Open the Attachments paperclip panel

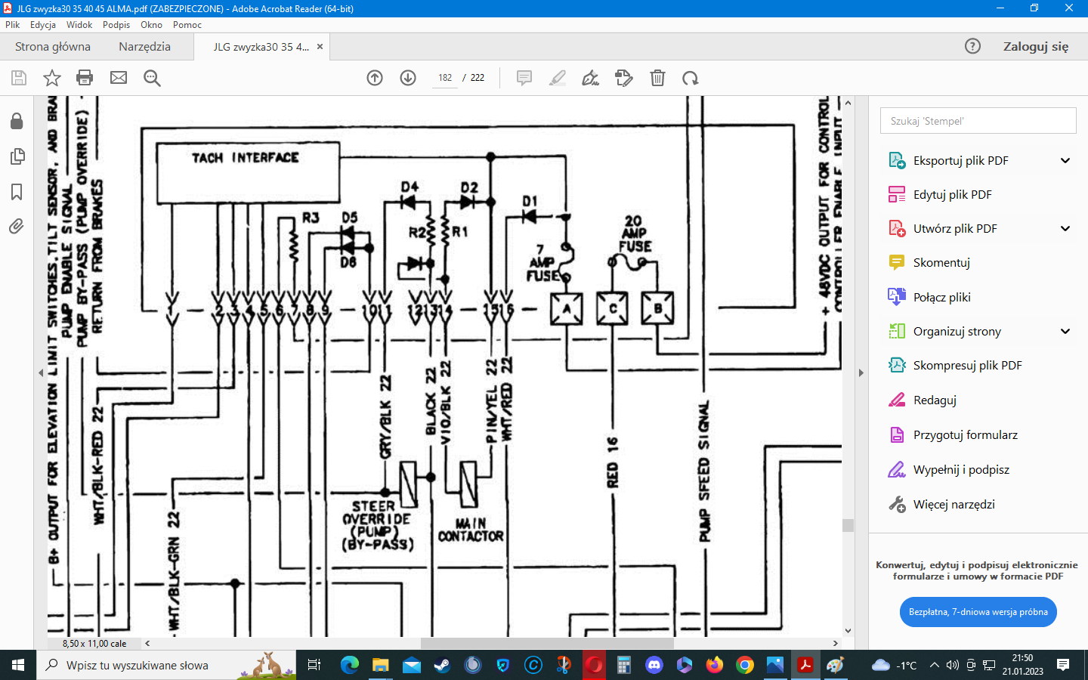[17, 226]
